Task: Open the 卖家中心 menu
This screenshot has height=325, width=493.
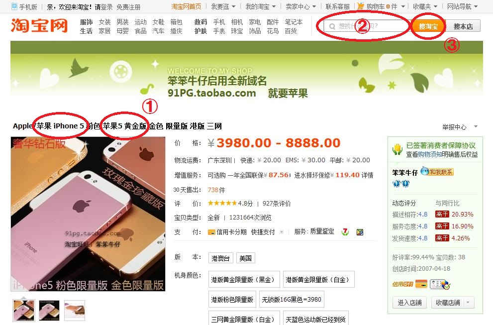Action: (x=301, y=6)
